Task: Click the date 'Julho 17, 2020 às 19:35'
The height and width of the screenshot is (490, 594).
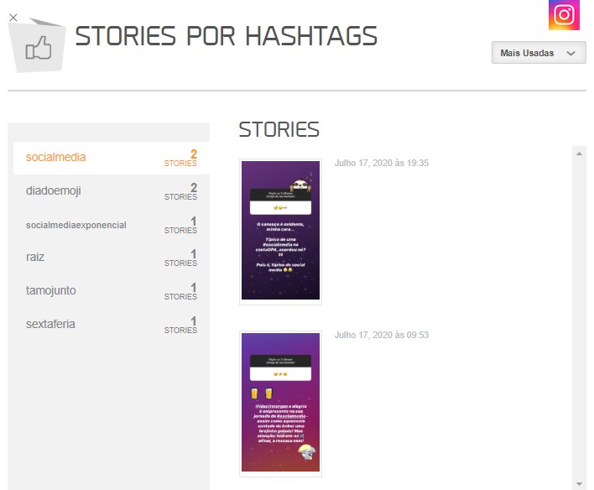Action: pos(382,163)
